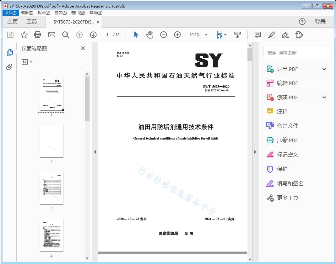
Task: Open the 保护 protection tool
Action: (282, 169)
